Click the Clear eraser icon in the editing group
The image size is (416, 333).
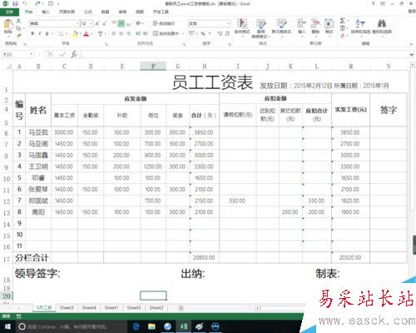pos(343,36)
